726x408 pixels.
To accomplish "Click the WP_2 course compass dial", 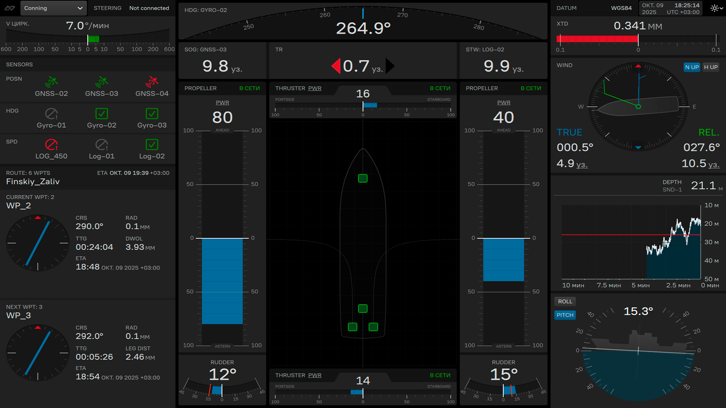I will pyautogui.click(x=38, y=243).
